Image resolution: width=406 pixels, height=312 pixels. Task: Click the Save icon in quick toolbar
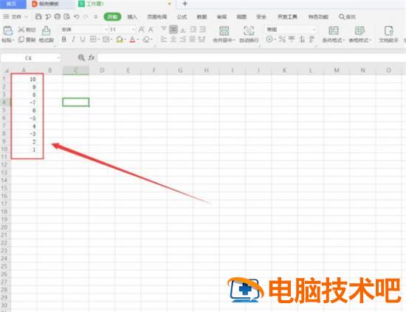38,16
